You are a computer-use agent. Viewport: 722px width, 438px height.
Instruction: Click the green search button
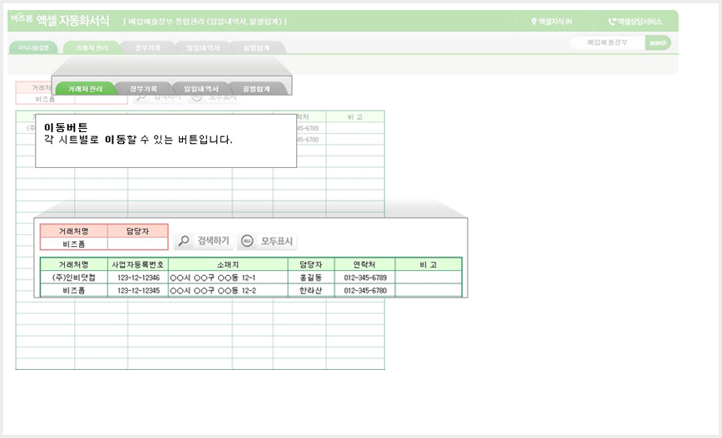point(657,42)
